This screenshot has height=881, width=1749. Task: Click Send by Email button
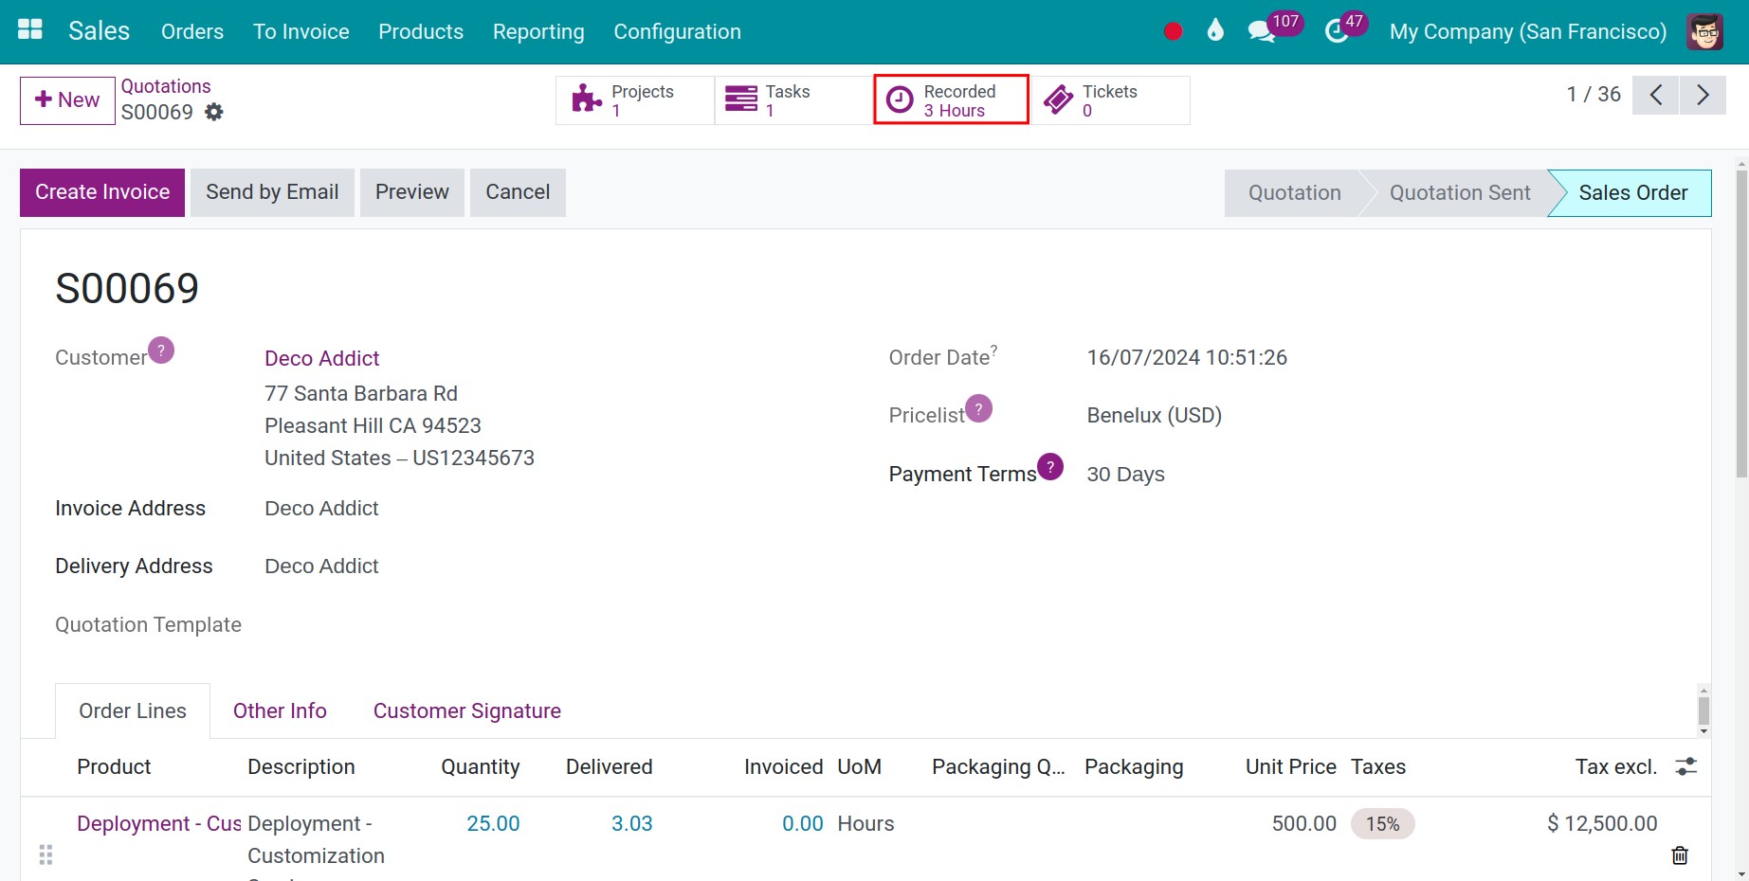272,192
